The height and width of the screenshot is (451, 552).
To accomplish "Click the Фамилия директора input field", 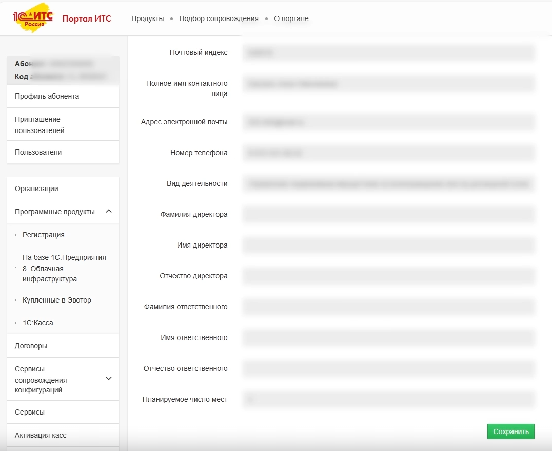I will click(x=388, y=214).
